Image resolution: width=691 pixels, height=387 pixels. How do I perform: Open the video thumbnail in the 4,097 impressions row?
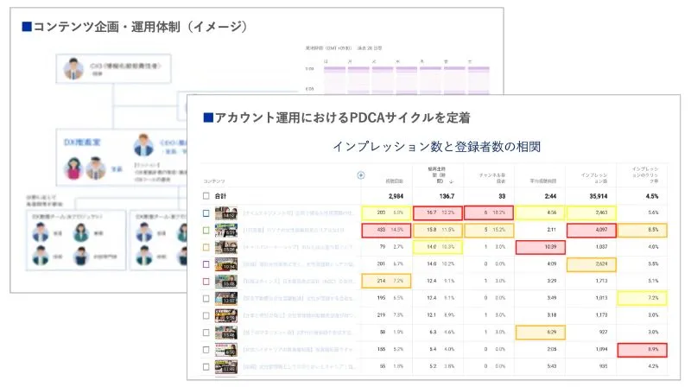[x=226, y=230]
